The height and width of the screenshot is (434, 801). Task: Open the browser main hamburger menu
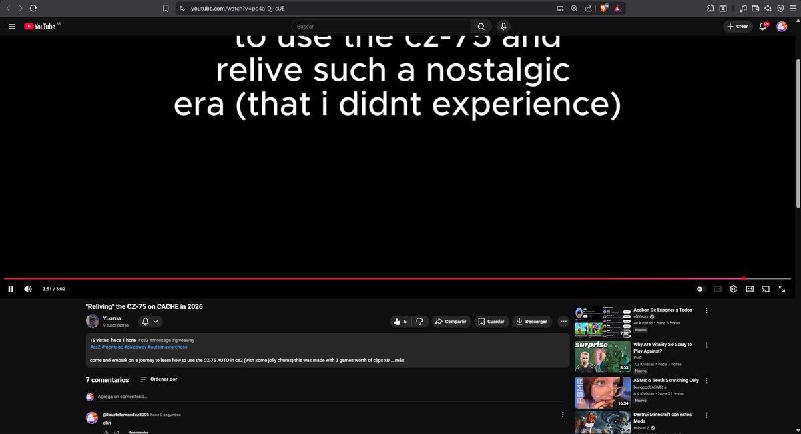click(x=792, y=9)
